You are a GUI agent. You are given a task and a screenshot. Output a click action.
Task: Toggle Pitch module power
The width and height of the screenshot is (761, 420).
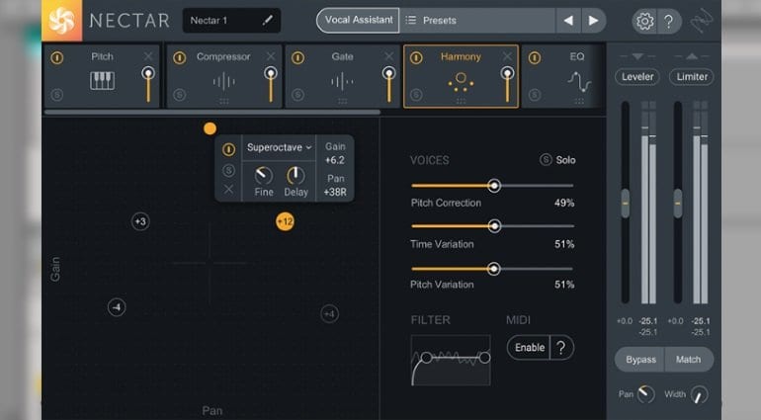[56, 57]
